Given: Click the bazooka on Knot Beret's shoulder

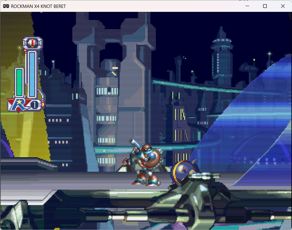Looking at the screenshot, I should [x=135, y=143].
